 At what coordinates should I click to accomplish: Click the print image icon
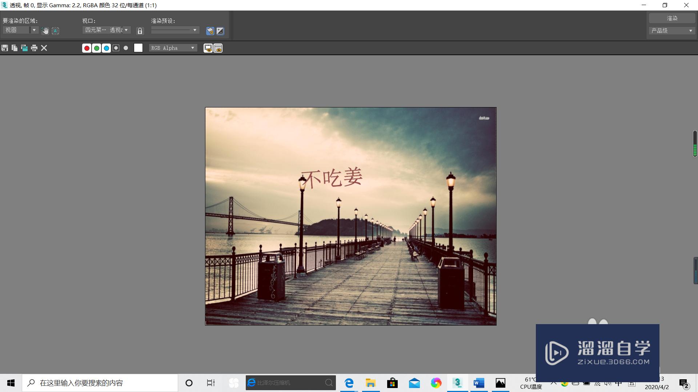[34, 48]
